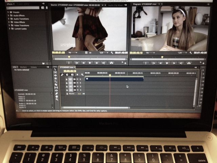Click the timeline playhead marker
The height and width of the screenshot is (163, 217).
coord(110,75)
